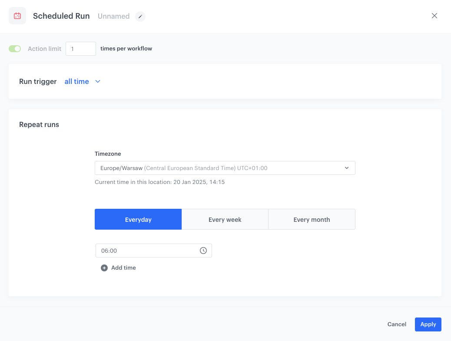Image resolution: width=451 pixels, height=341 pixels.
Task: Switch to the Every month tab
Action: pyautogui.click(x=312, y=219)
